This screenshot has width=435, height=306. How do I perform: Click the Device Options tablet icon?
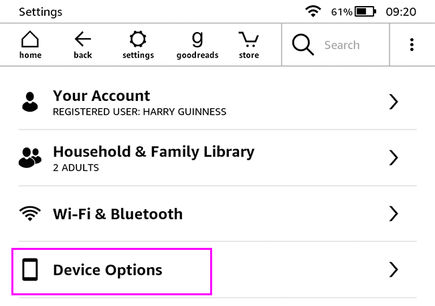coord(29,270)
